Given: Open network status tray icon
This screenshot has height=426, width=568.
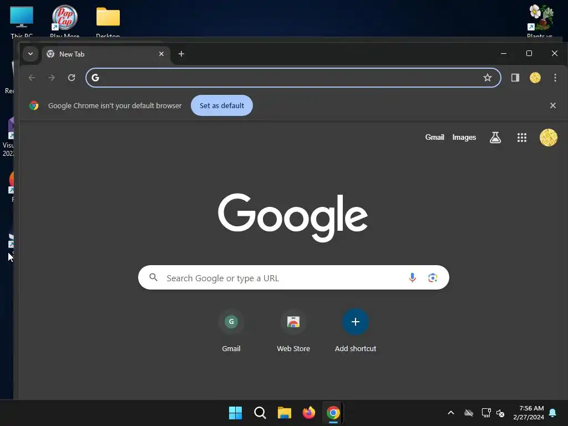Looking at the screenshot, I should (486, 413).
